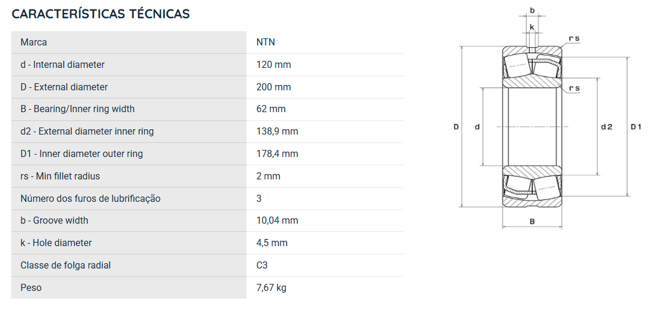Image resolution: width=661 pixels, height=311 pixels.
Task: Select the 7,67 kg weight value
Action: pos(271,288)
